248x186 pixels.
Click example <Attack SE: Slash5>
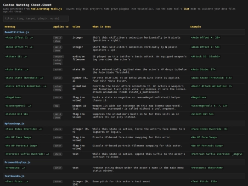(x=205, y=56)
